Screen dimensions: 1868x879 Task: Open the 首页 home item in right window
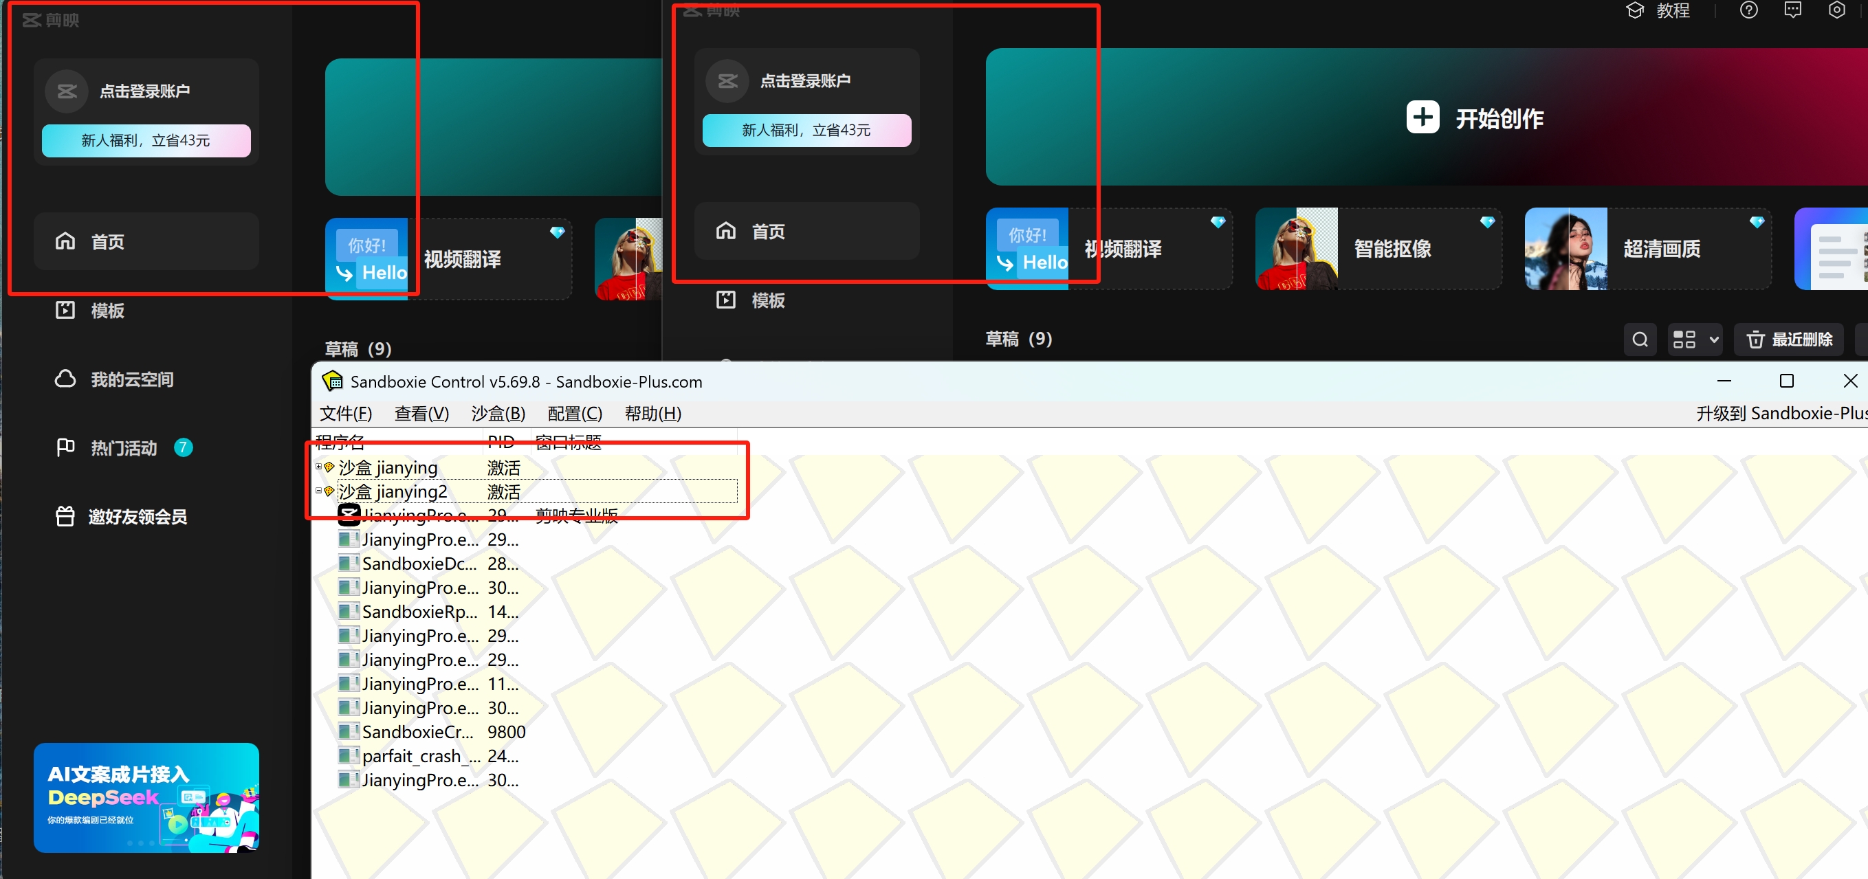point(806,231)
